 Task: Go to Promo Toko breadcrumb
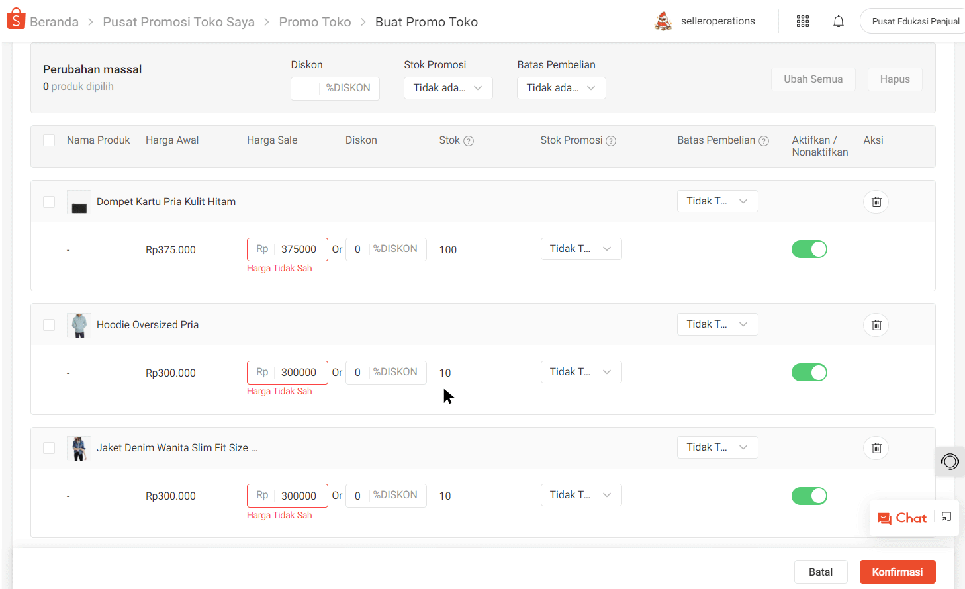pyautogui.click(x=315, y=22)
